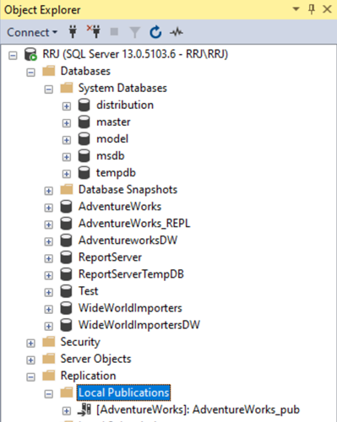Expand the msdb database node
The image size is (337, 422).
(67, 157)
